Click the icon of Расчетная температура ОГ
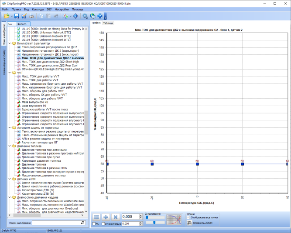This screenshot has width=291, height=233. tap(19, 143)
